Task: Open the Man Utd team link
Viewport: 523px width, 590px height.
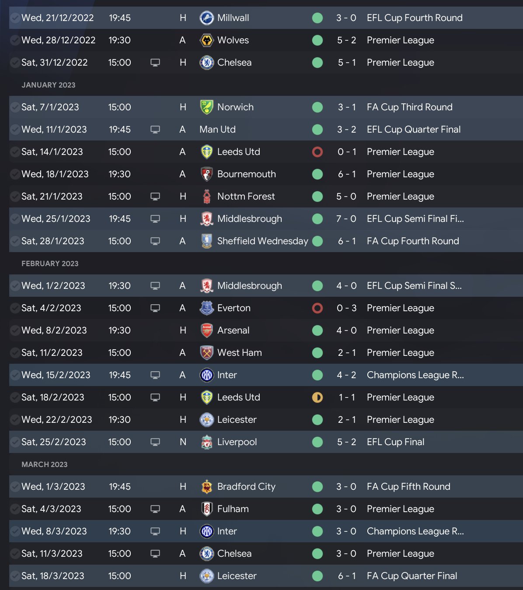Action: [217, 130]
